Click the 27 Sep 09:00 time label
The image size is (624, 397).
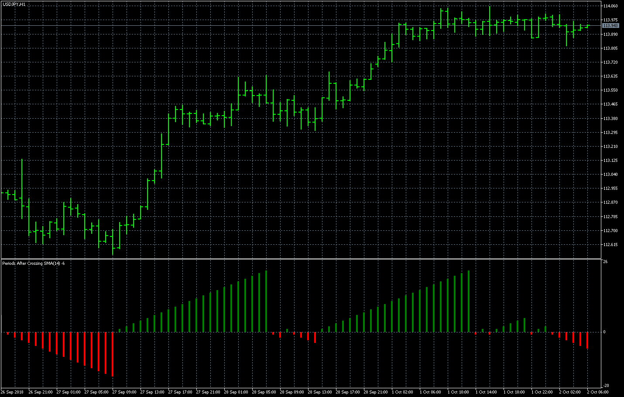click(x=124, y=392)
